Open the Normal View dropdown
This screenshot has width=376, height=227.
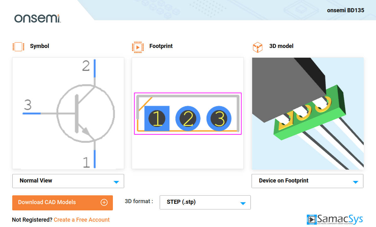pyautogui.click(x=68, y=181)
